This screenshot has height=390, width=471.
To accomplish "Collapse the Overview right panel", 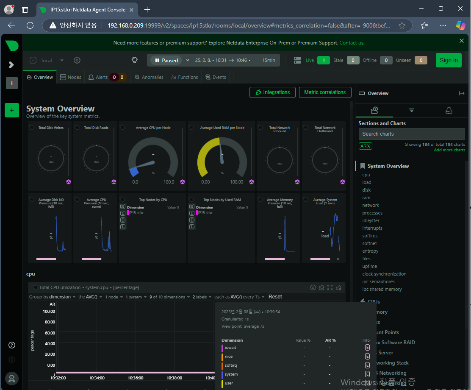I will coord(462,93).
